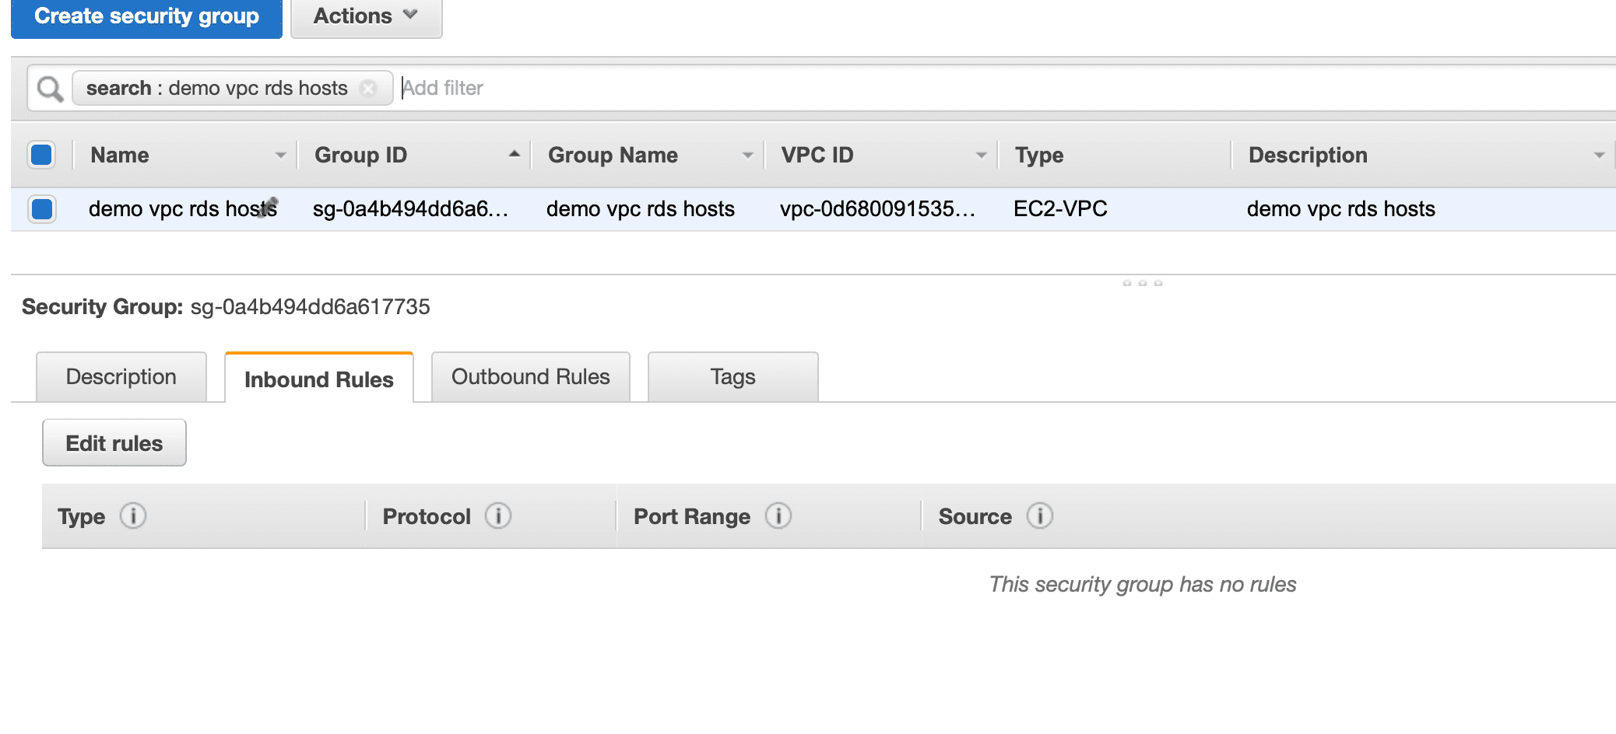The image size is (1616, 734).
Task: Click the Description cell 'demo vpc rds hosts'
Action: [x=1341, y=208]
